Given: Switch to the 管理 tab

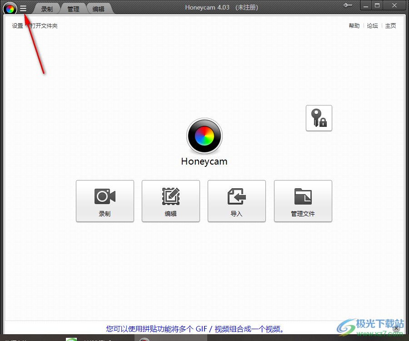Looking at the screenshot, I should click(x=73, y=9).
